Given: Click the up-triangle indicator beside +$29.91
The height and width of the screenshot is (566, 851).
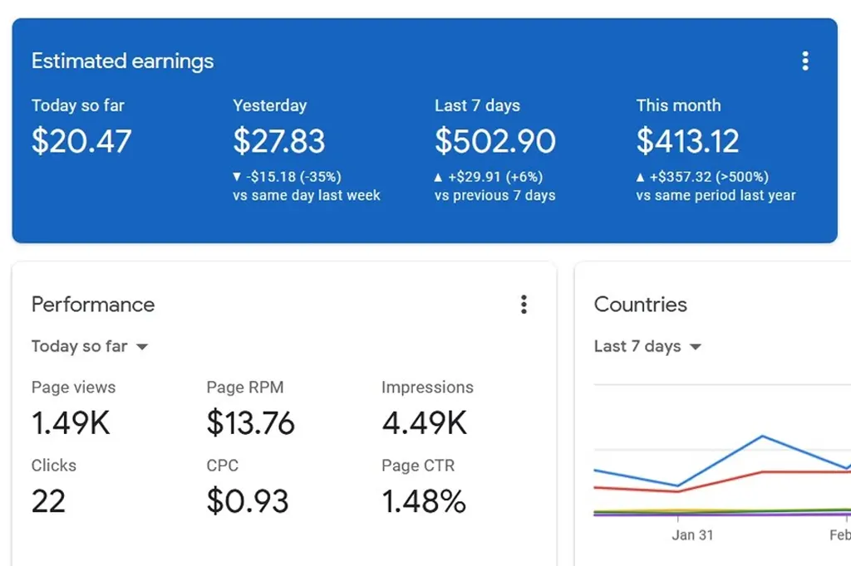Looking at the screenshot, I should [439, 177].
